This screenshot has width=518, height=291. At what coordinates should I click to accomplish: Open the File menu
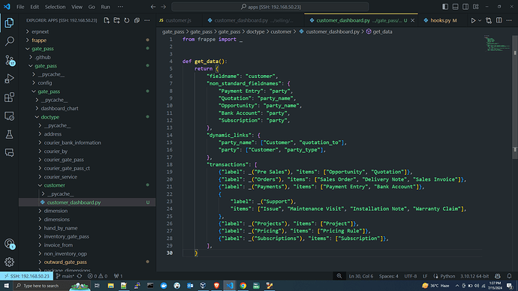(20, 7)
